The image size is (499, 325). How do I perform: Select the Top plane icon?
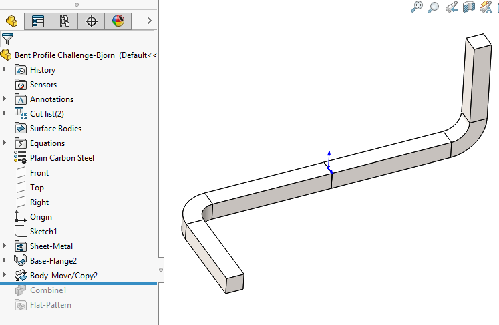pyautogui.click(x=21, y=187)
